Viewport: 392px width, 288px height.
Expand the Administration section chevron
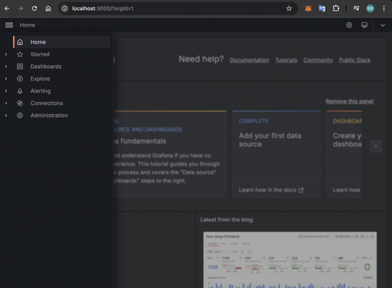(6, 116)
